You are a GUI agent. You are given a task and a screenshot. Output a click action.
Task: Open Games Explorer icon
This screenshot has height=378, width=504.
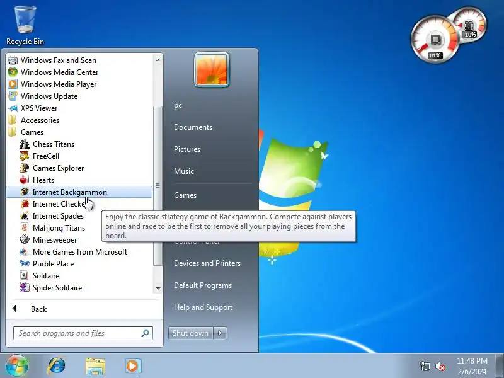[25, 168]
